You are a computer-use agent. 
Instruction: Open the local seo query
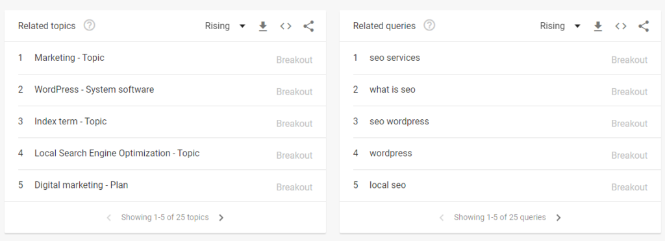coord(500,185)
